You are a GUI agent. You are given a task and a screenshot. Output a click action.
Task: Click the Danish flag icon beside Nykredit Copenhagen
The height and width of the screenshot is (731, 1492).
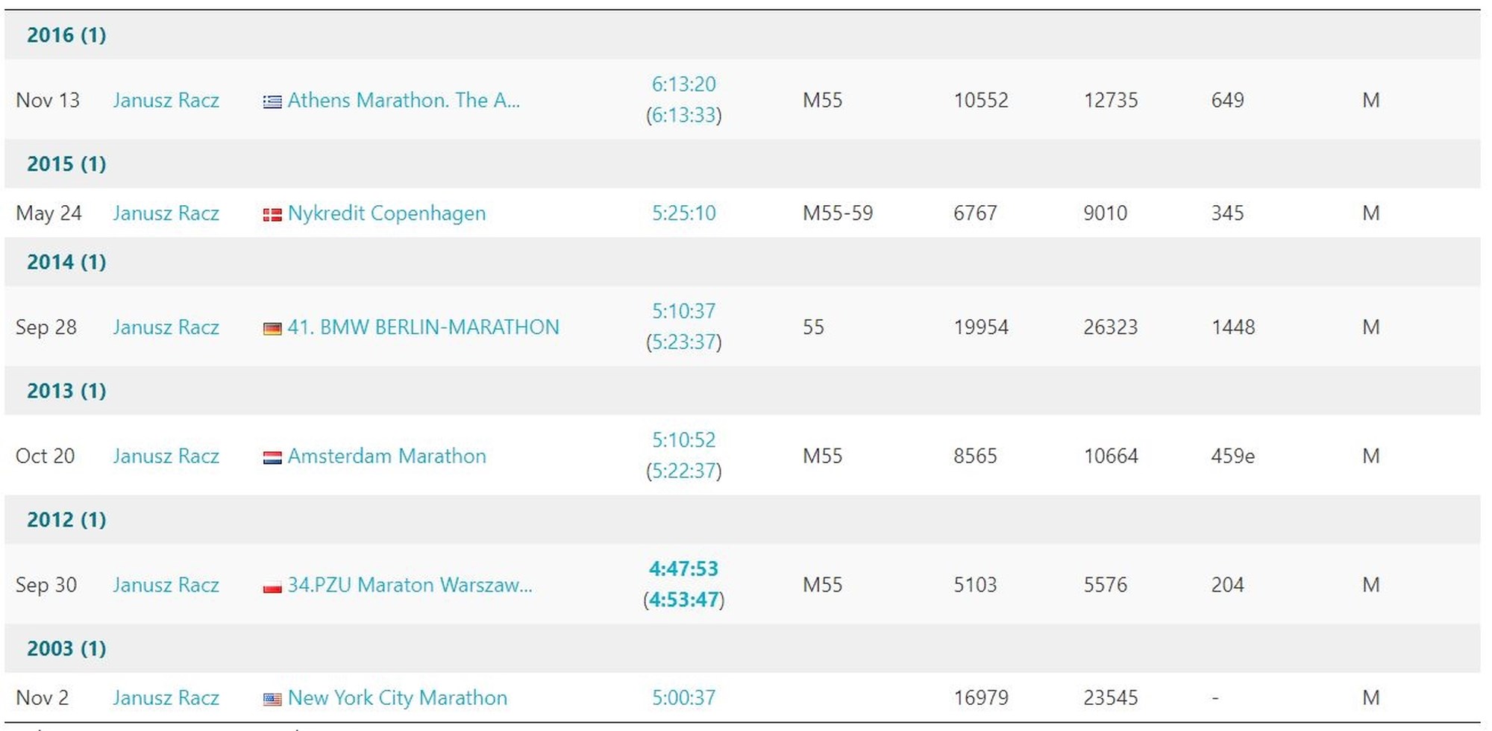[x=272, y=215]
